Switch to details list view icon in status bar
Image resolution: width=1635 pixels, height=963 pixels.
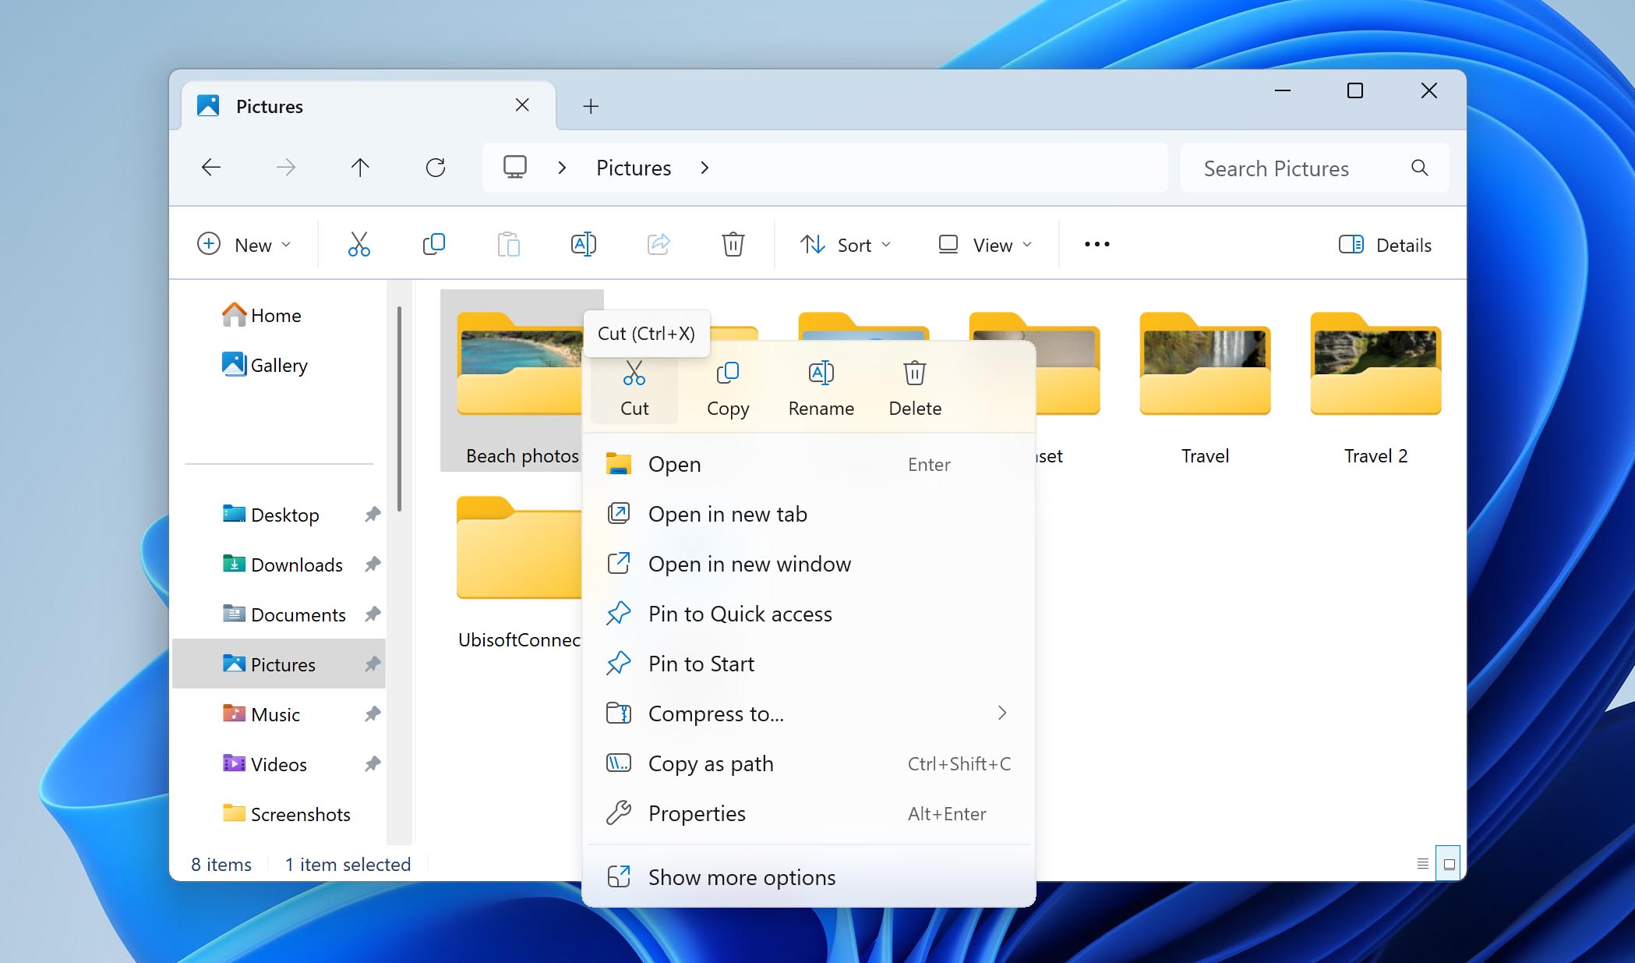[1423, 864]
